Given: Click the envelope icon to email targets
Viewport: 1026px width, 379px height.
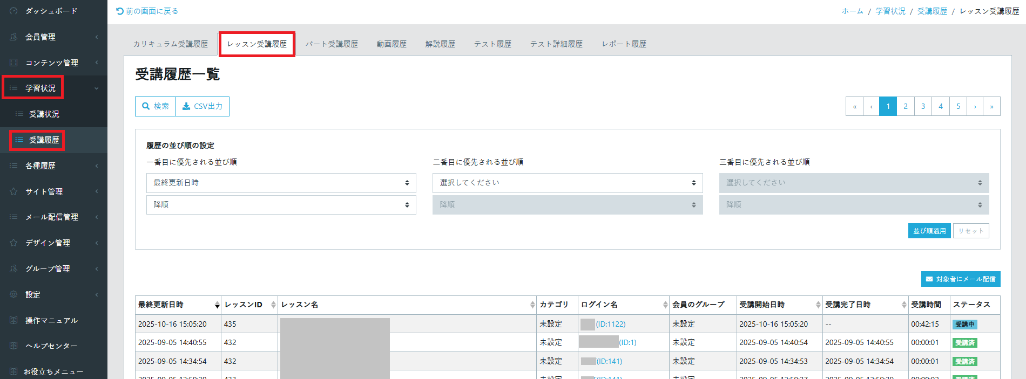Looking at the screenshot, I should [929, 279].
